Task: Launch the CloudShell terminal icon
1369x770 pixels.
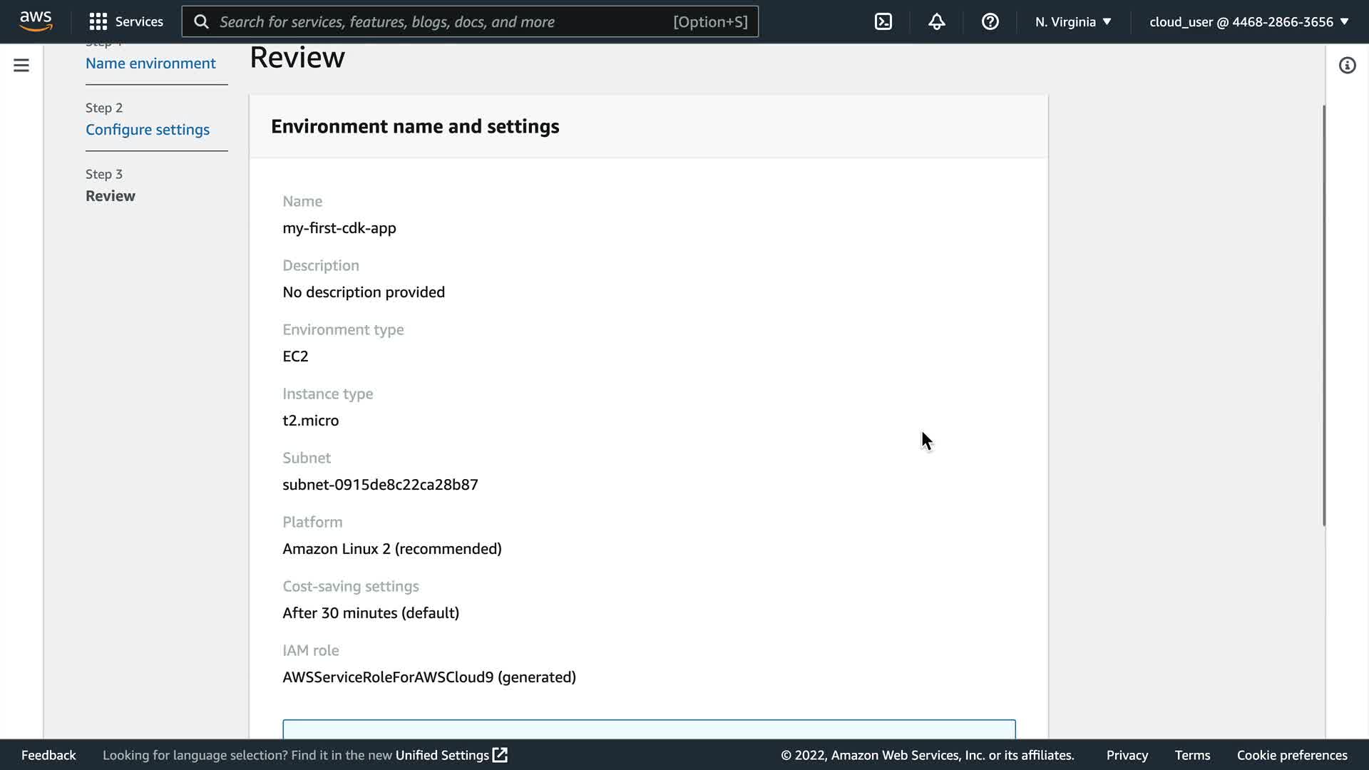Action: (883, 21)
